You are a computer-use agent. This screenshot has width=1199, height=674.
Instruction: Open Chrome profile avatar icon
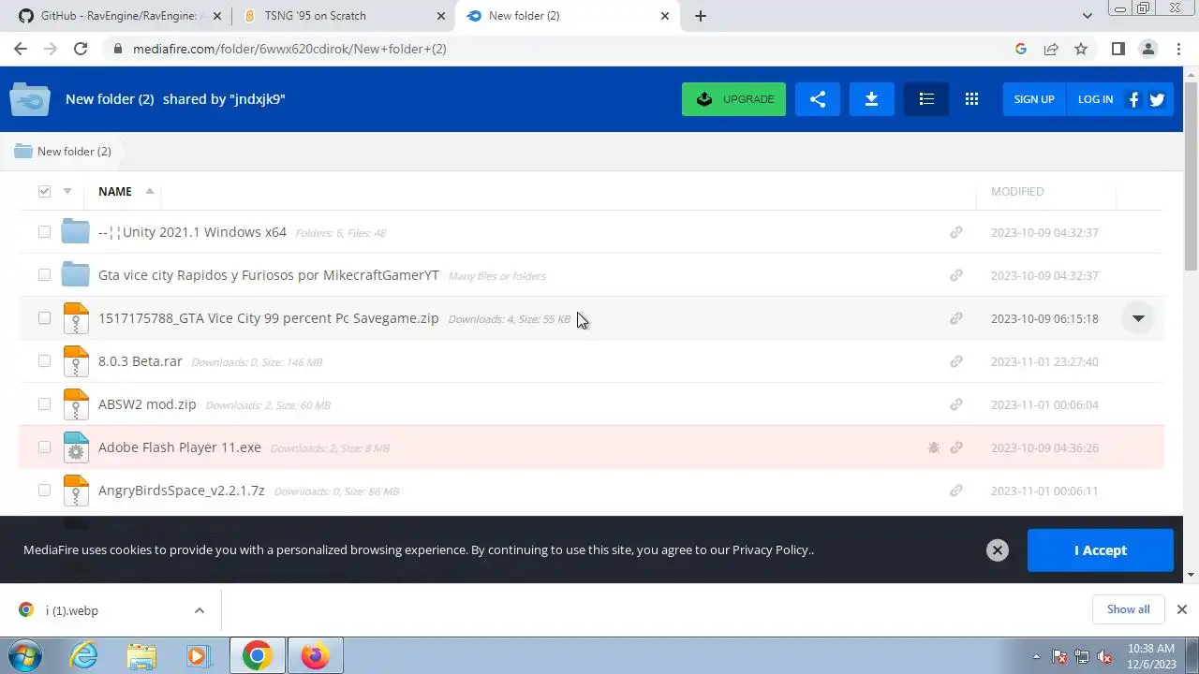[1148, 49]
